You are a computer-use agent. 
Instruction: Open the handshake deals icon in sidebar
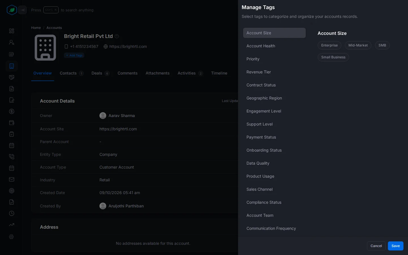coord(12,77)
